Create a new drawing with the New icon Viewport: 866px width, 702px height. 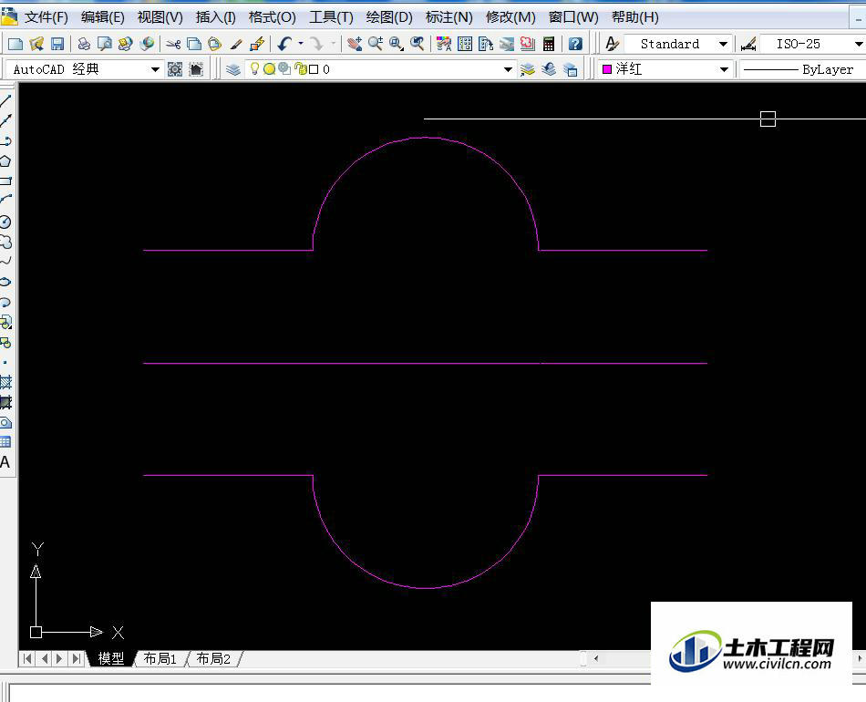(x=15, y=44)
